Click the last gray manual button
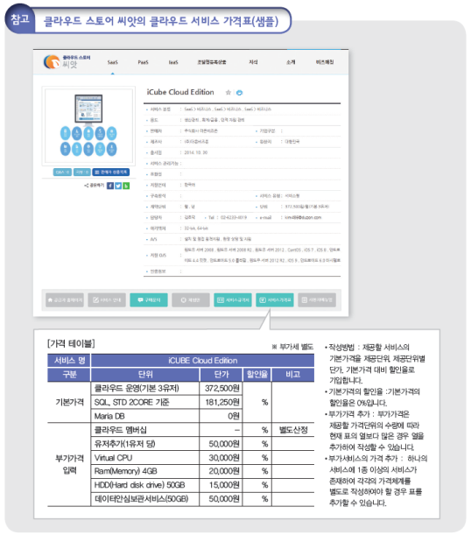This screenshot has width=471, height=535. (317, 300)
